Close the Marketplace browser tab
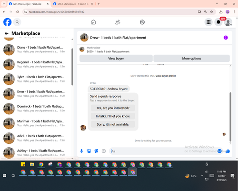238x191 pixels. [92, 4]
